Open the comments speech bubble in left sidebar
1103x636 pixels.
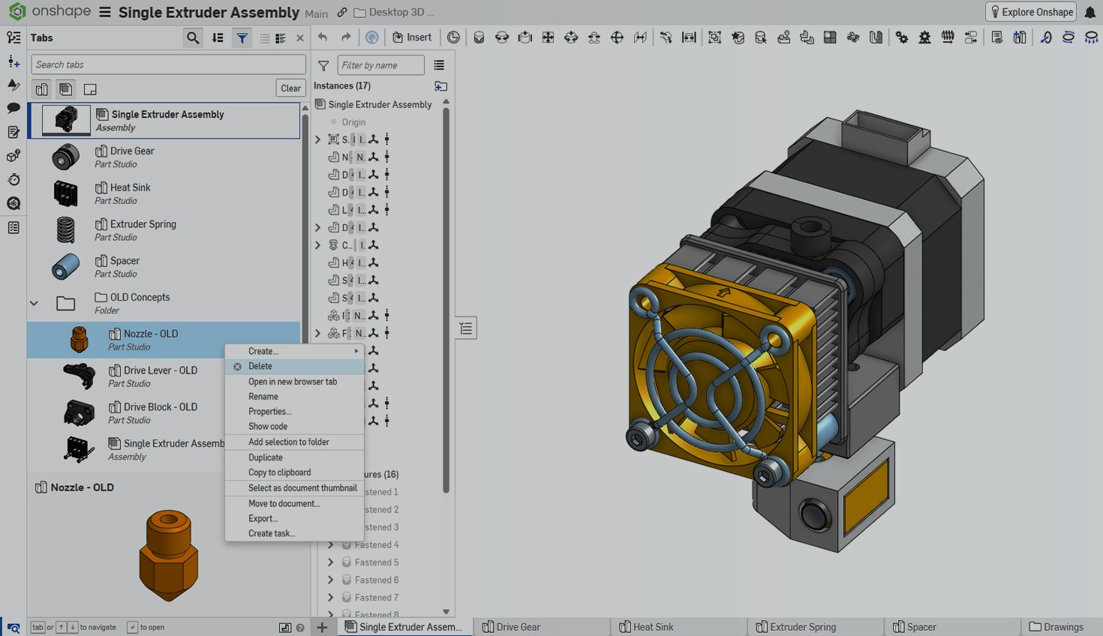tap(14, 108)
